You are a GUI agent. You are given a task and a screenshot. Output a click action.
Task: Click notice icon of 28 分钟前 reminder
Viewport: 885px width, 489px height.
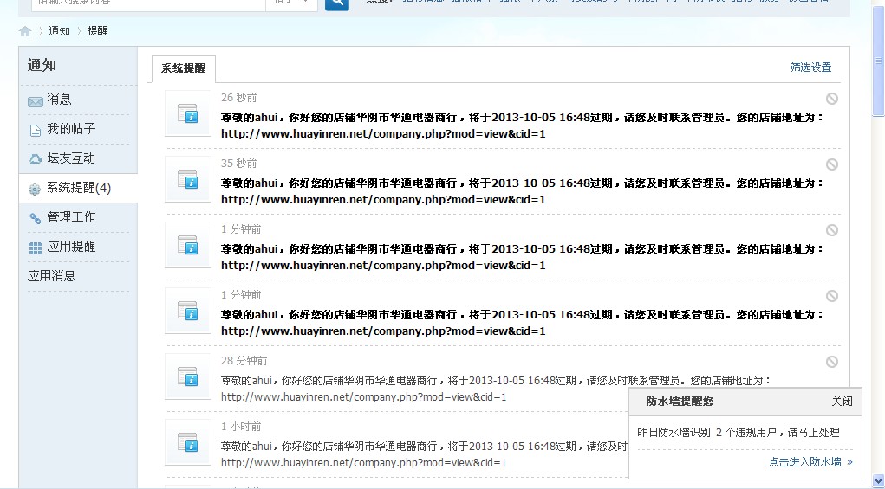(188, 376)
